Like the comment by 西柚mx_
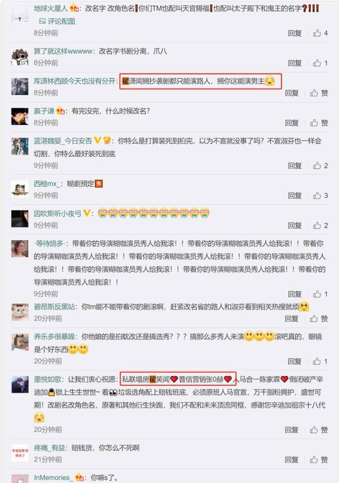The width and height of the screenshot is (339, 483). click(x=320, y=196)
